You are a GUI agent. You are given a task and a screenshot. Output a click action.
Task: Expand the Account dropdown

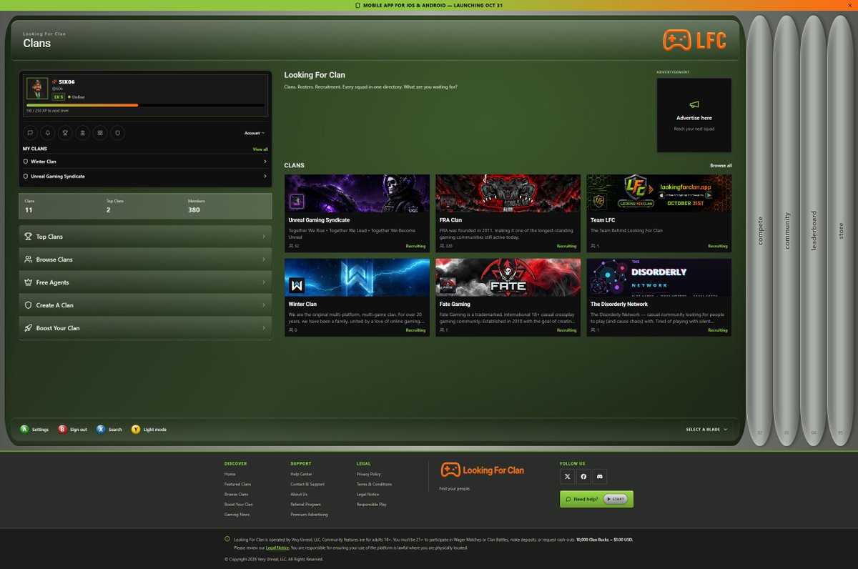[x=255, y=133]
